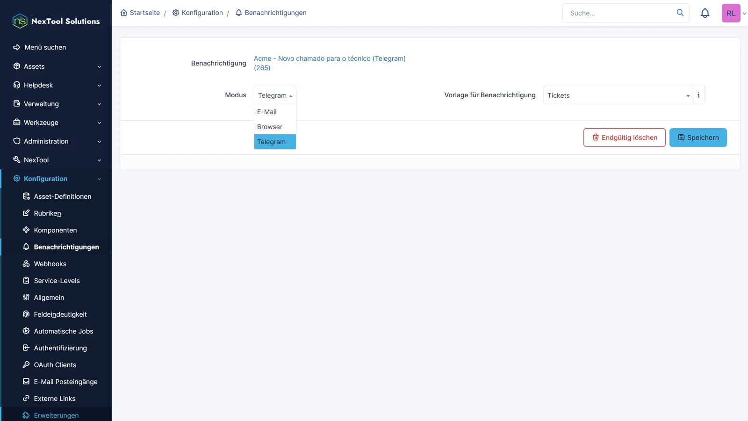Click the Komponenten icon in sidebar
The image size is (748, 421).
click(x=26, y=230)
